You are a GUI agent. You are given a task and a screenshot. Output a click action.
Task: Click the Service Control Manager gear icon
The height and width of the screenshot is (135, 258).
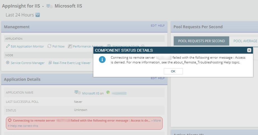tap(8, 63)
